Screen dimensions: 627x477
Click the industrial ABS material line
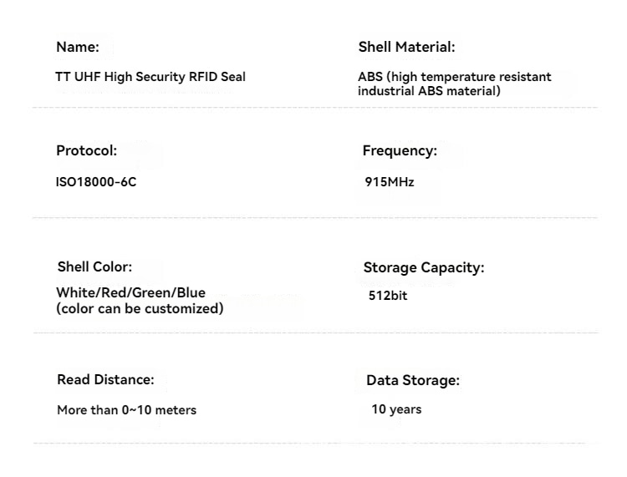tap(429, 91)
